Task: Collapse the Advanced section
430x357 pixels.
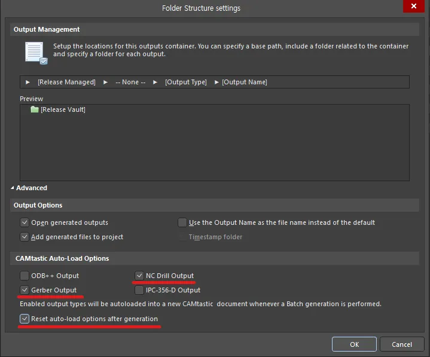Action: 13,188
